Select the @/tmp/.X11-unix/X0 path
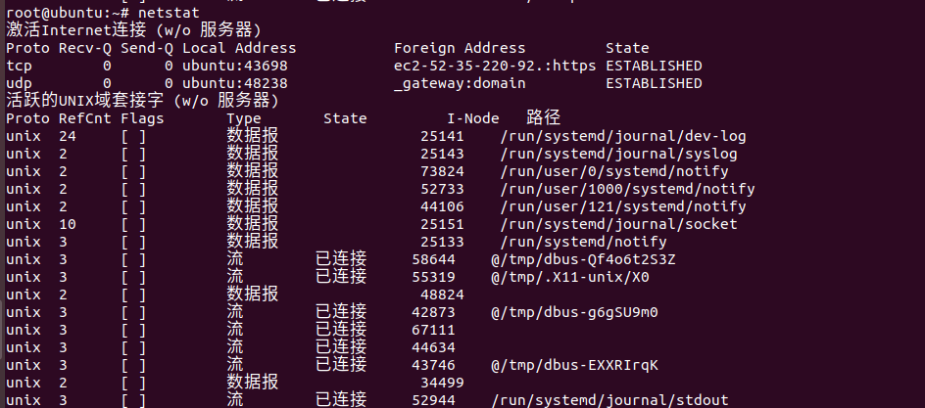This screenshot has width=925, height=408. click(x=570, y=277)
